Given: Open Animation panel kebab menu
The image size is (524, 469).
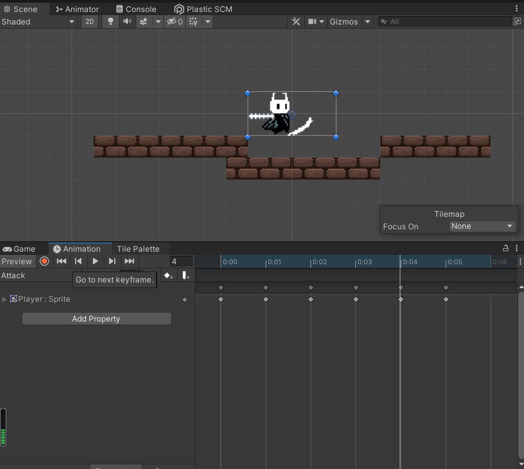Looking at the screenshot, I should click(x=517, y=248).
